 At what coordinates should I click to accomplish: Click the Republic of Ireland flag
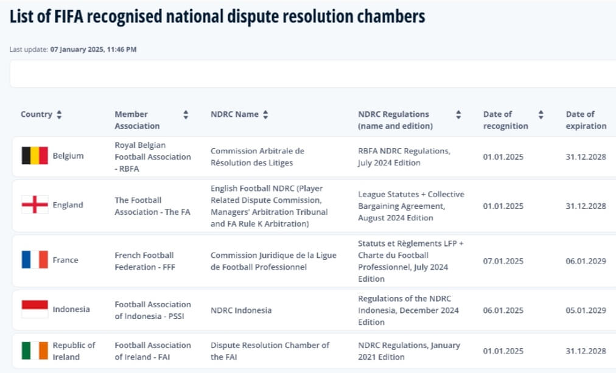(x=35, y=351)
